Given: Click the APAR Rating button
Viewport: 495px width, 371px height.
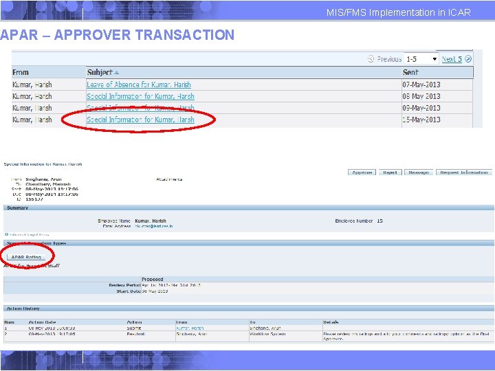Looking at the screenshot, I should tap(26, 257).
